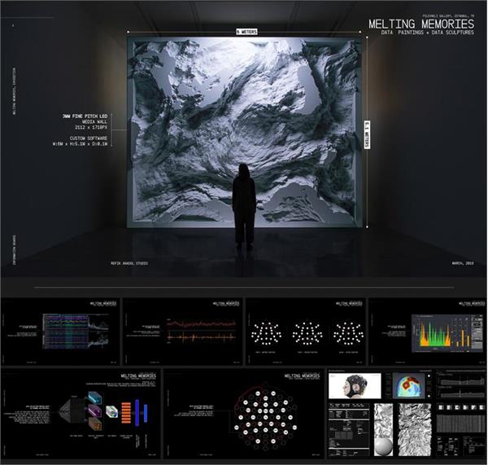The image size is (488, 465).
Task: Open the multicolored EEG signal chart slide
Action: (x=60, y=331)
